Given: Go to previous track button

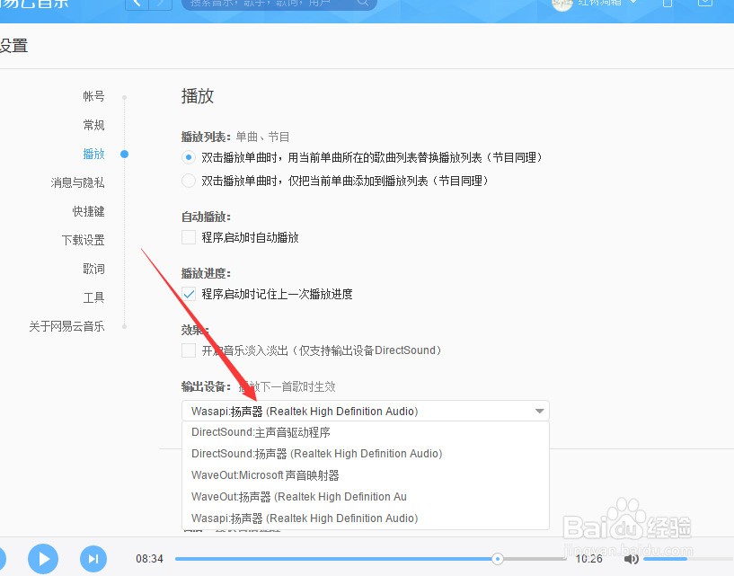Looking at the screenshot, I should tap(1, 559).
